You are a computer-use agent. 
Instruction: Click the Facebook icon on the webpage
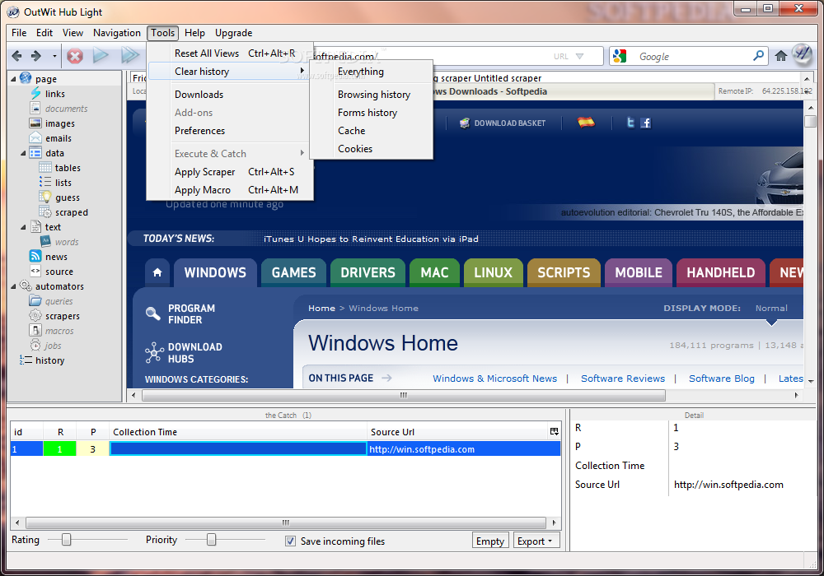pyautogui.click(x=646, y=123)
